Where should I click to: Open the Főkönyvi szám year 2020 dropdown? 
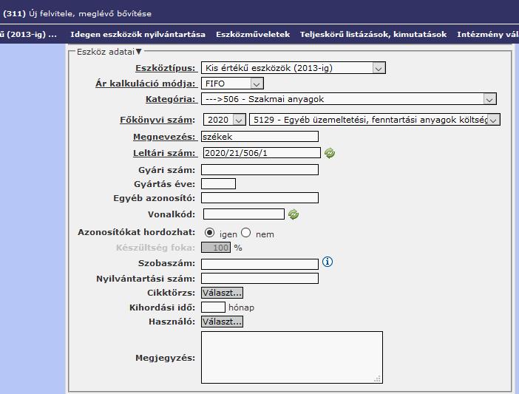tap(225, 120)
